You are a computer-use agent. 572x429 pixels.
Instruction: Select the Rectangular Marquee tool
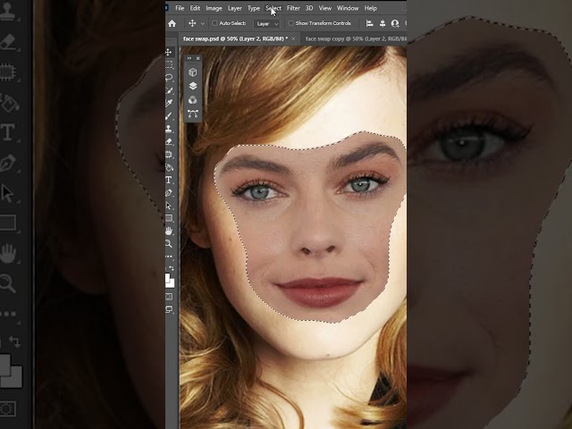tap(169, 65)
